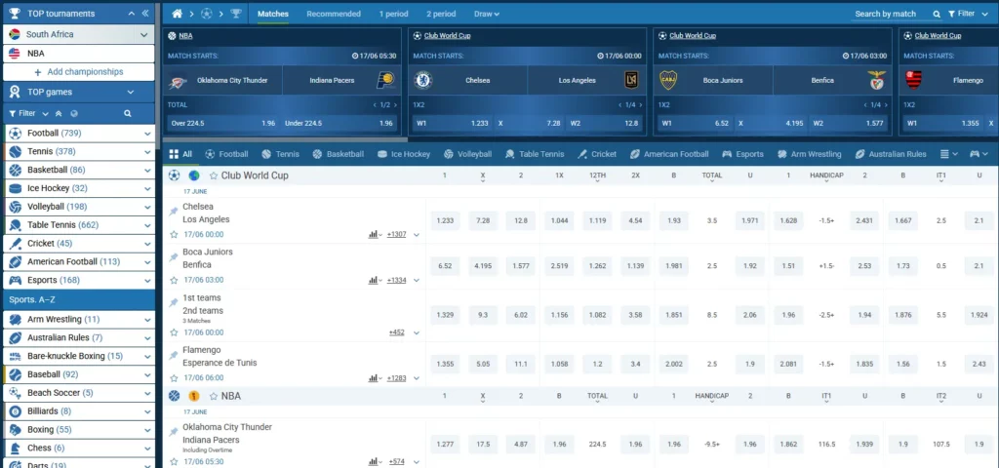Click the search magnifier in TOP games filter row
This screenshot has height=468, width=999.
point(73,113)
